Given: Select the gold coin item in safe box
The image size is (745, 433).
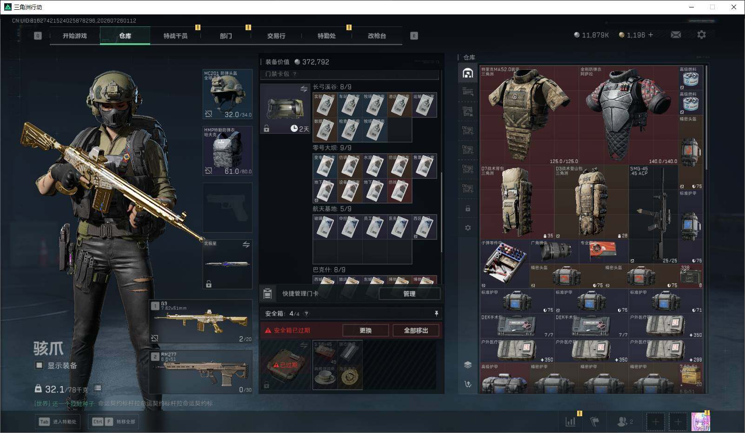Looking at the screenshot, I should tap(350, 378).
